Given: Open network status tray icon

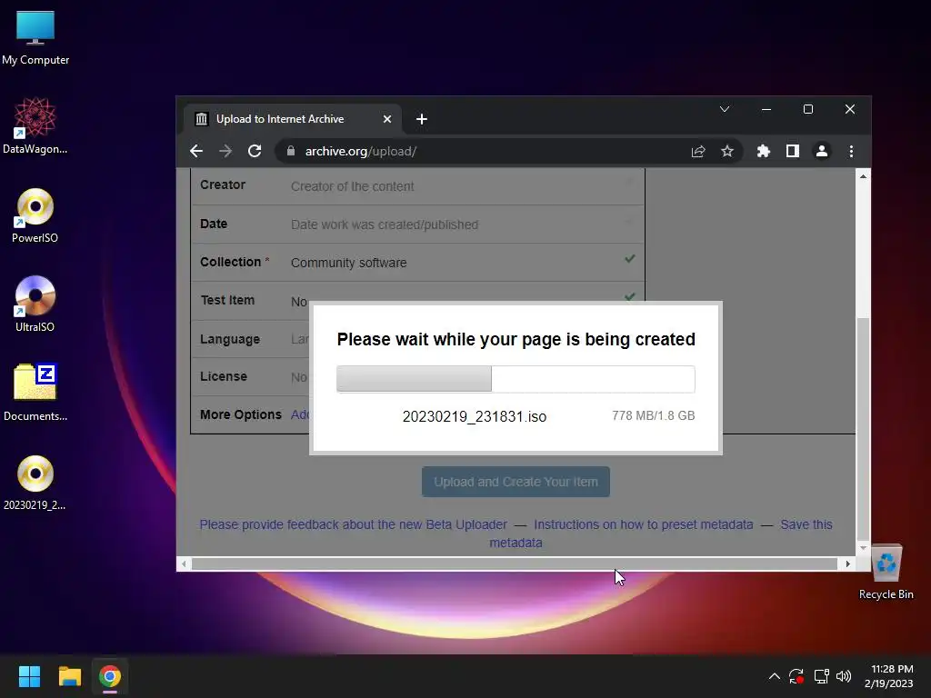Looking at the screenshot, I should [x=821, y=676].
